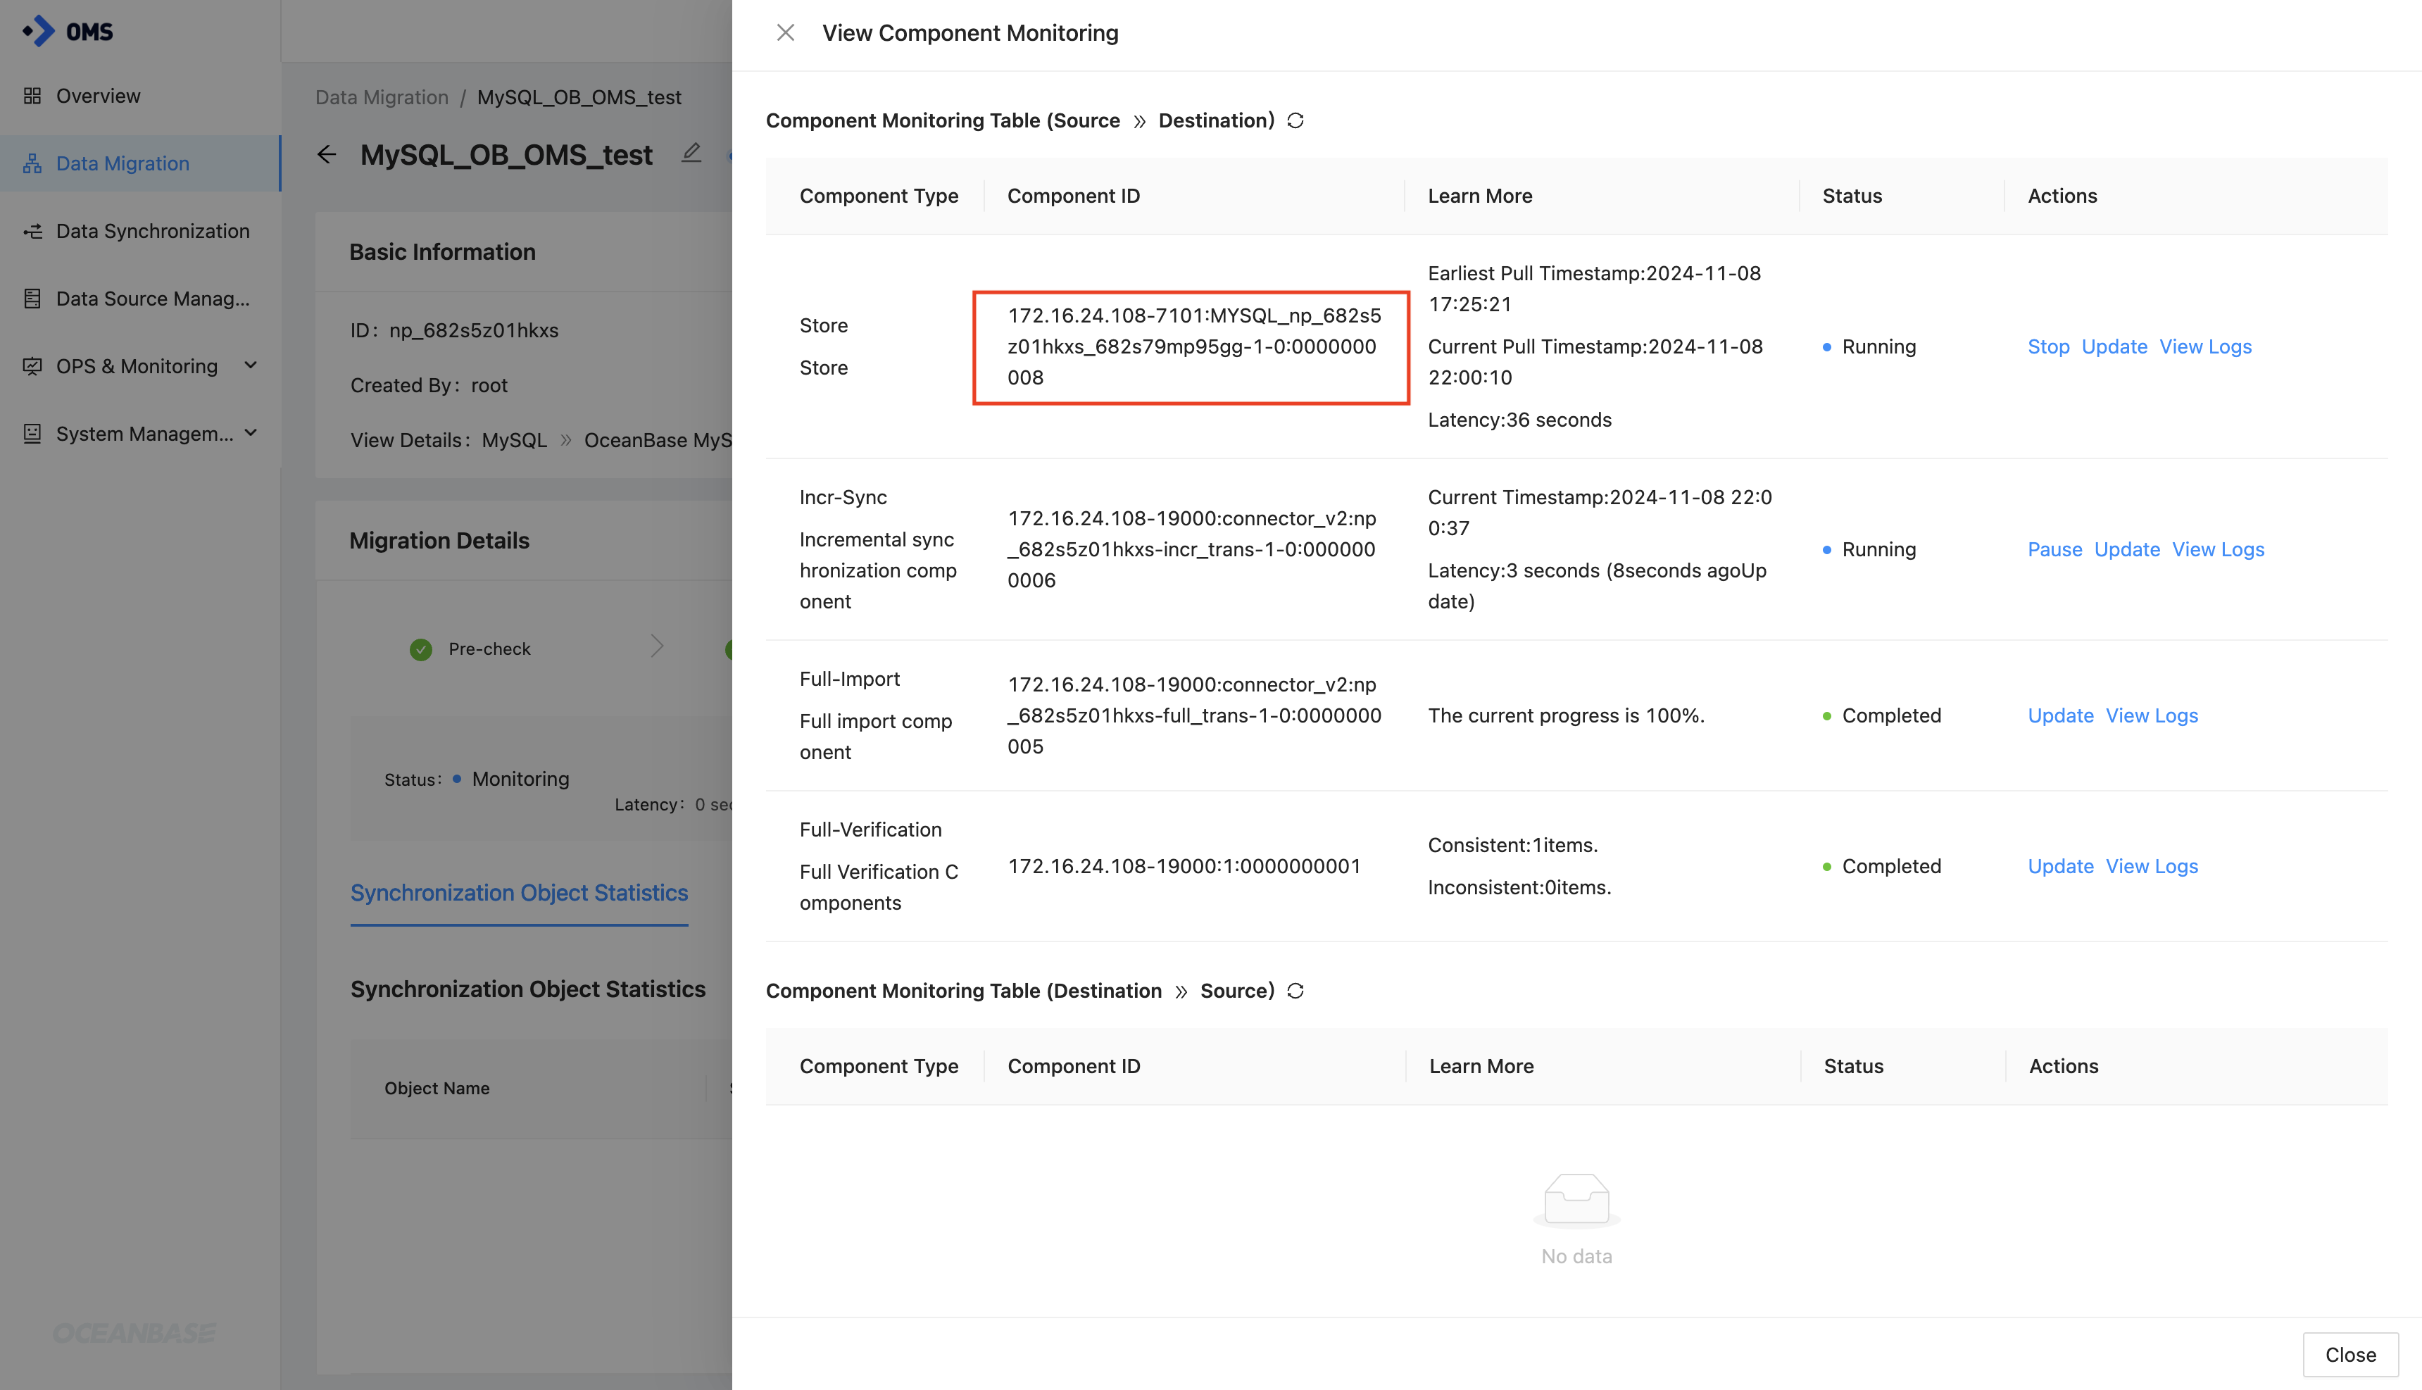Stop the Store component

click(2048, 346)
